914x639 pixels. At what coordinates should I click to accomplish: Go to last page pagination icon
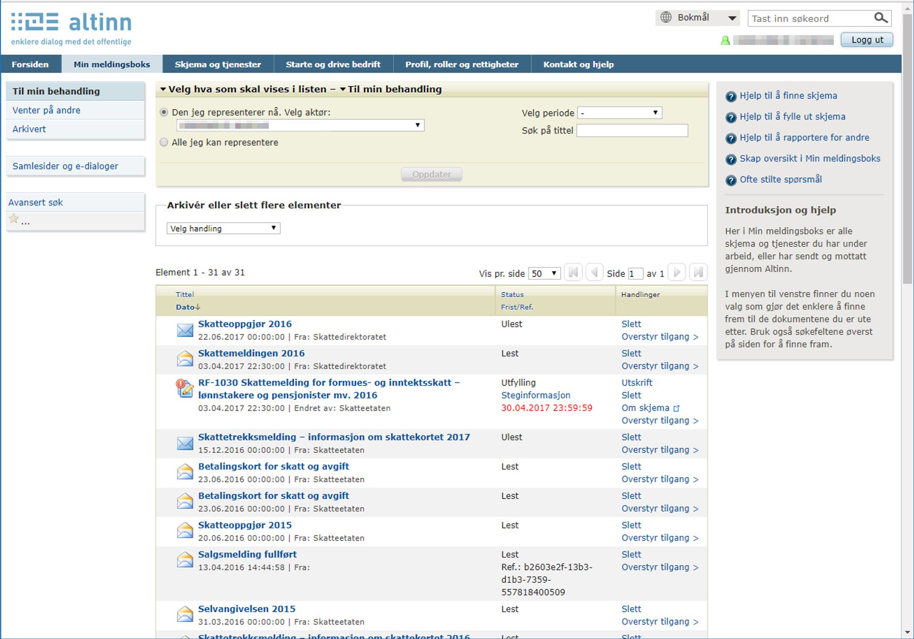[x=698, y=272]
